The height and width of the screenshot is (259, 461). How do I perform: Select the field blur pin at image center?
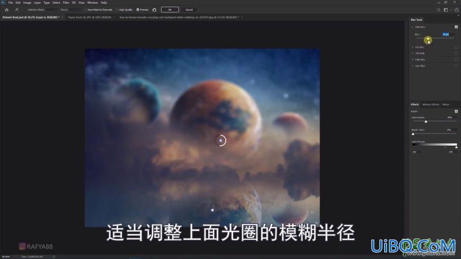pos(221,140)
